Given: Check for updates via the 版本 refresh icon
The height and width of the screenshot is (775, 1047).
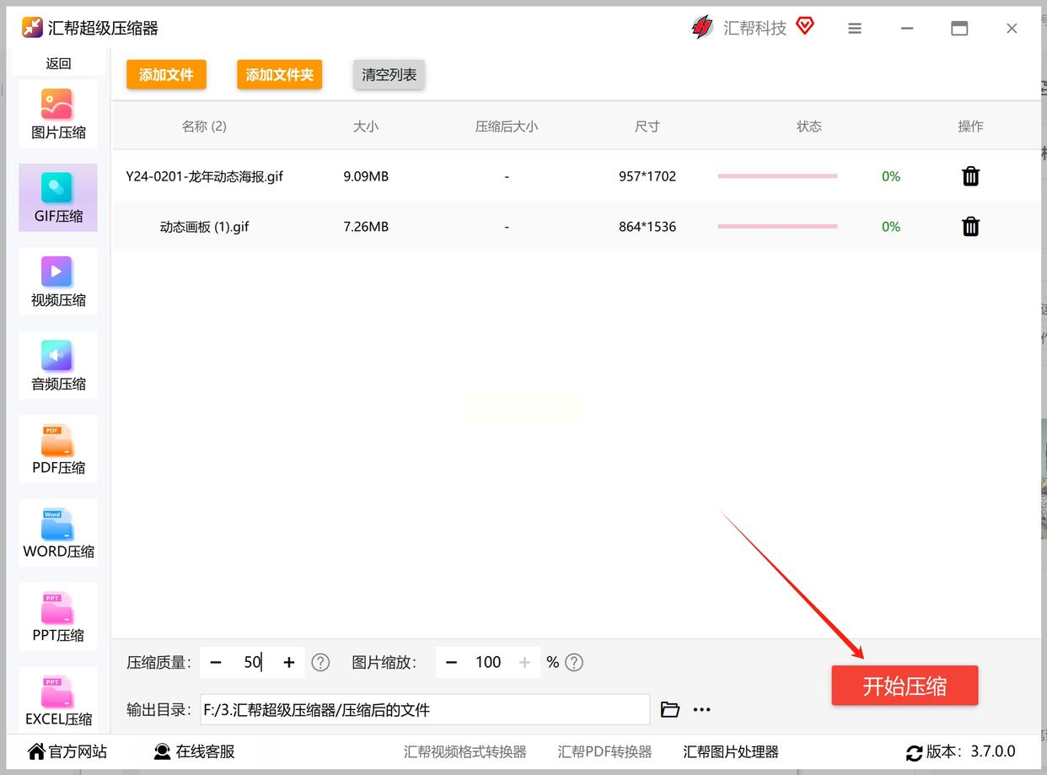Looking at the screenshot, I should (915, 752).
